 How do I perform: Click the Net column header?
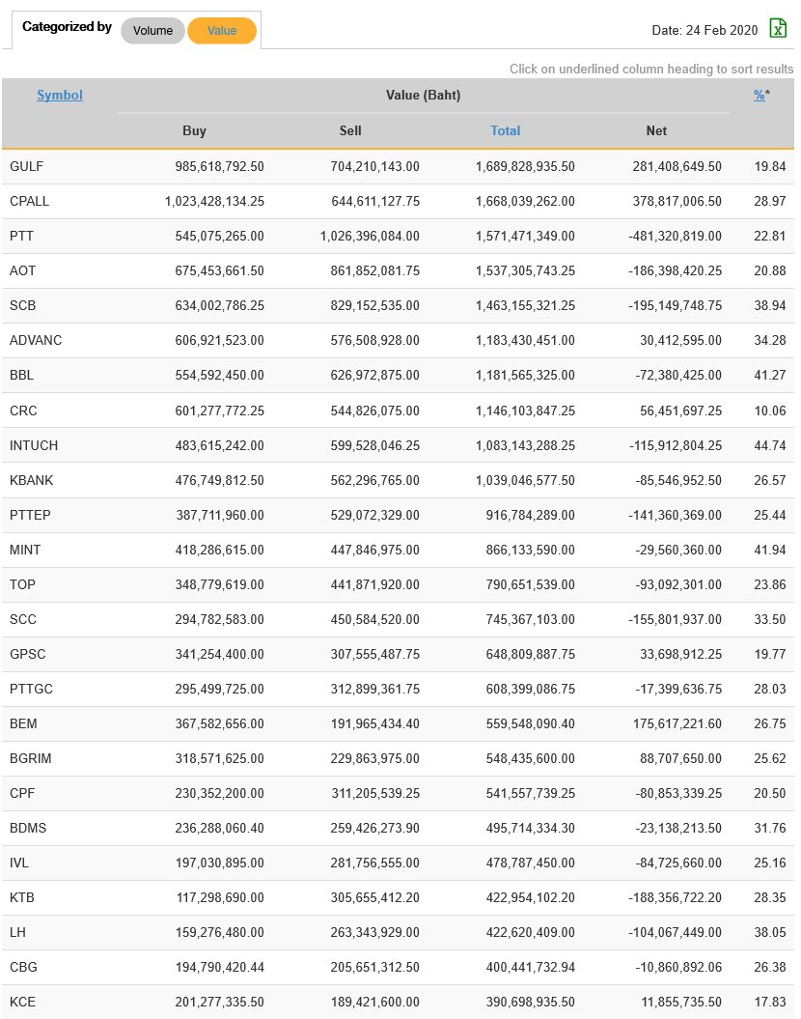point(656,130)
